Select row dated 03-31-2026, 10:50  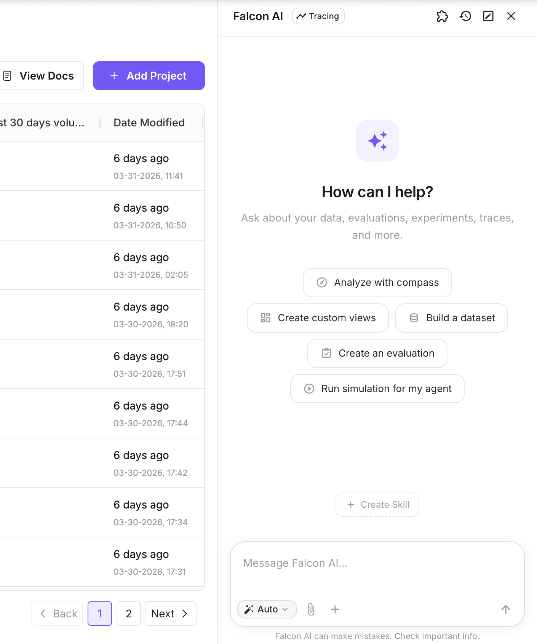[x=102, y=216]
